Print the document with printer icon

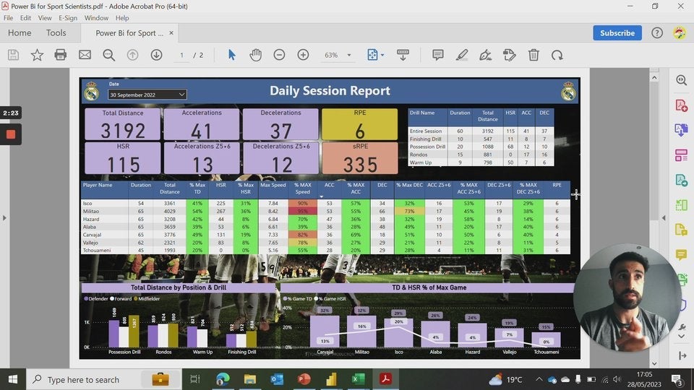click(x=61, y=55)
